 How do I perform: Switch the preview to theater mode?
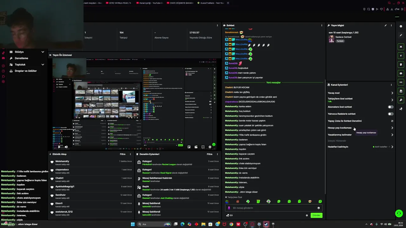(196, 147)
